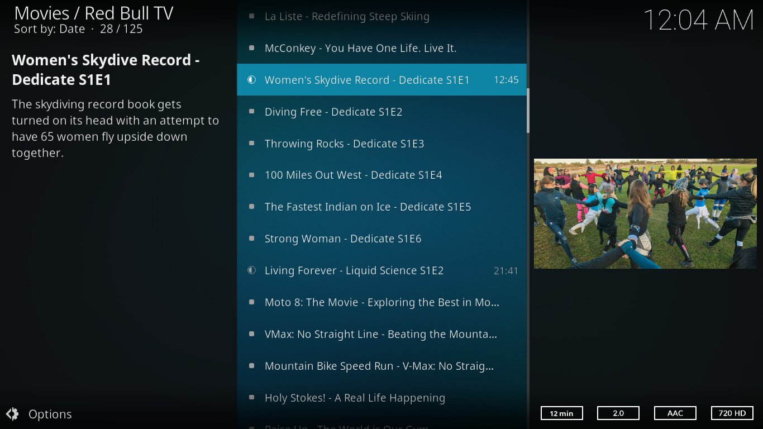Select VMax: No Straight Line entry
The height and width of the screenshot is (429, 763).
pos(381,334)
